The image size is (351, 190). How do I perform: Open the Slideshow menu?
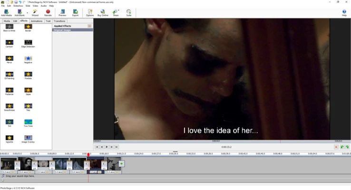click(18, 6)
